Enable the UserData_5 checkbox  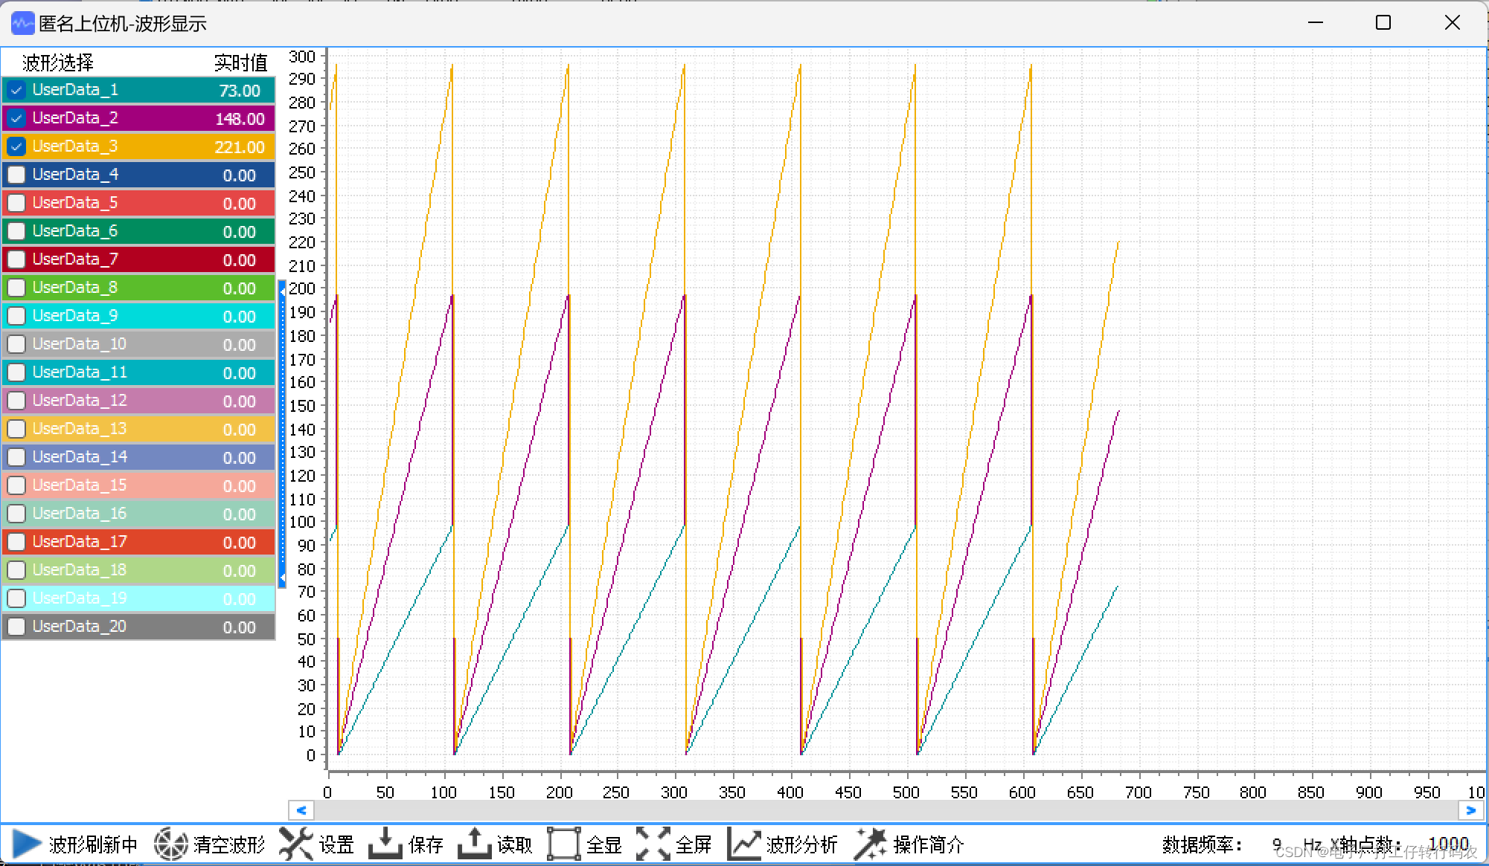(x=16, y=203)
